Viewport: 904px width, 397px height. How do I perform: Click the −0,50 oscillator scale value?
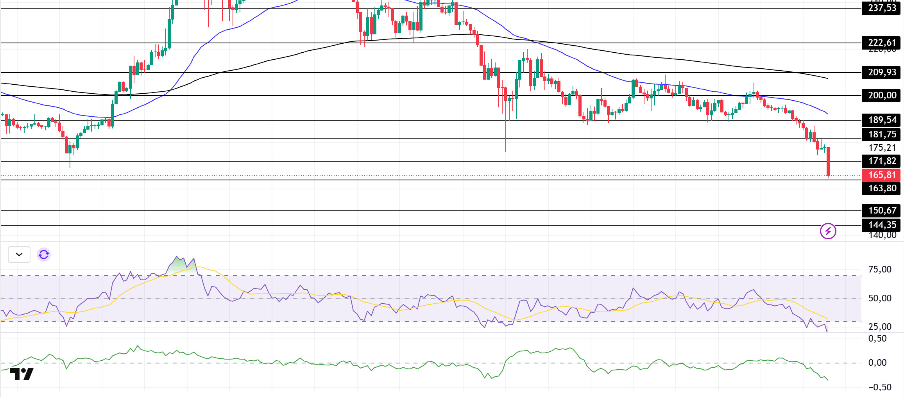pyautogui.click(x=880, y=387)
